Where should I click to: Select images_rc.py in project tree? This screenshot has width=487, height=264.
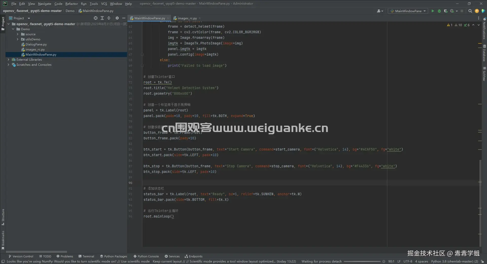tap(35, 49)
